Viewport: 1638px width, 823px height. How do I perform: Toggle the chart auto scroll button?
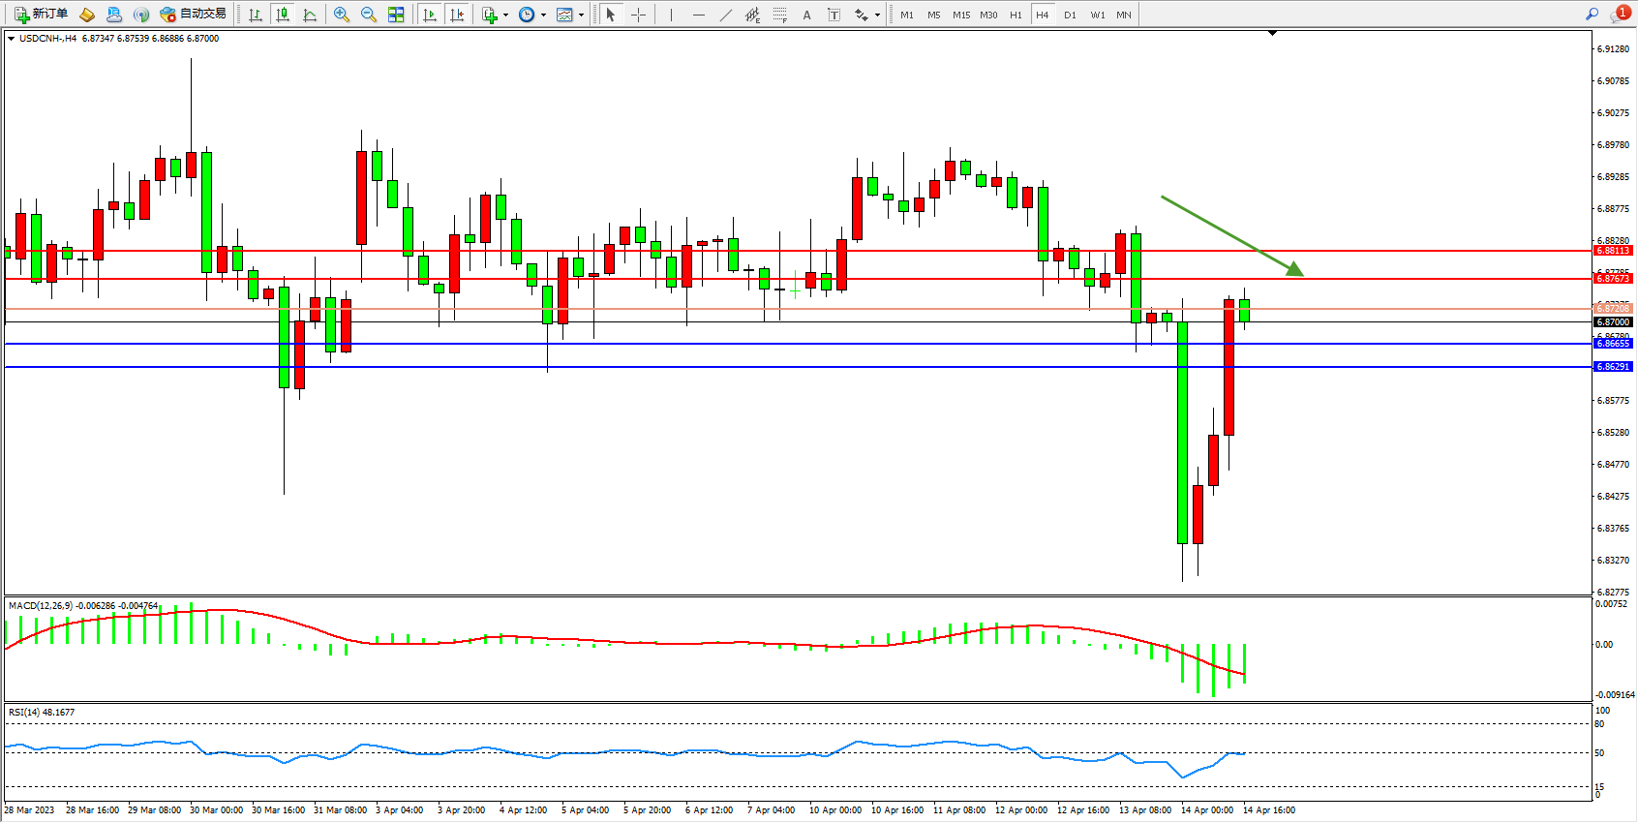coord(430,15)
